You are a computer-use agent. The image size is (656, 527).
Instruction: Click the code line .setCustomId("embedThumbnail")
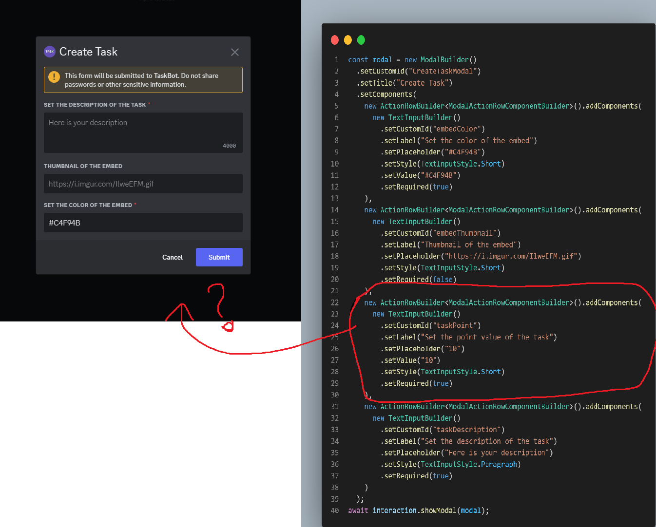441,233
